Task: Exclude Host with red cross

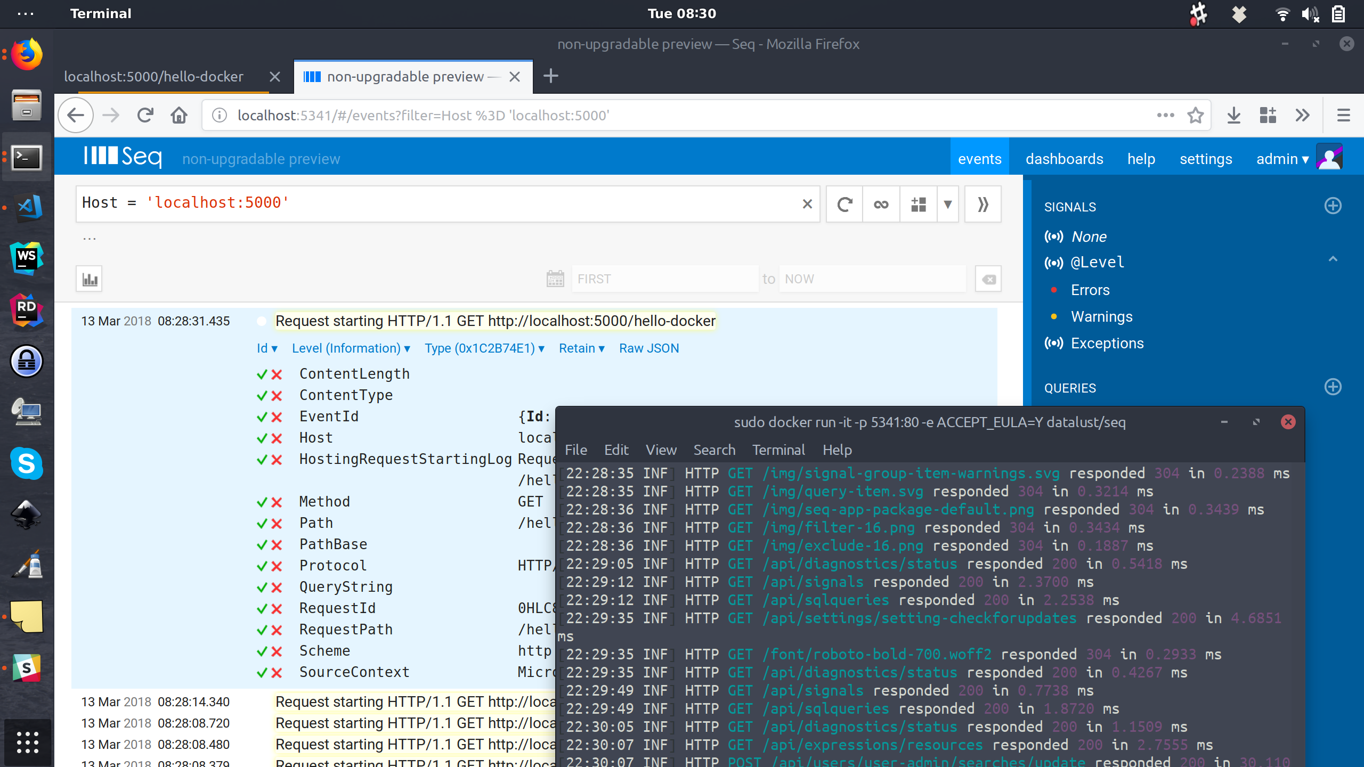Action: coord(277,438)
